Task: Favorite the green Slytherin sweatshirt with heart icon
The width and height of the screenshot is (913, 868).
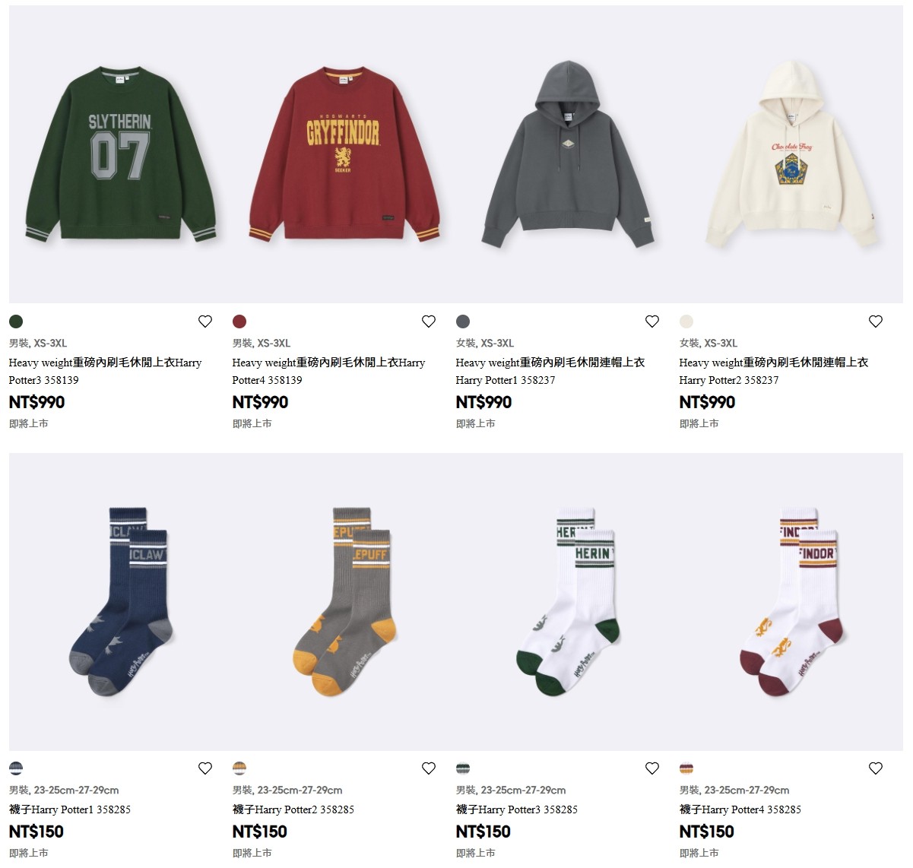Action: [205, 322]
